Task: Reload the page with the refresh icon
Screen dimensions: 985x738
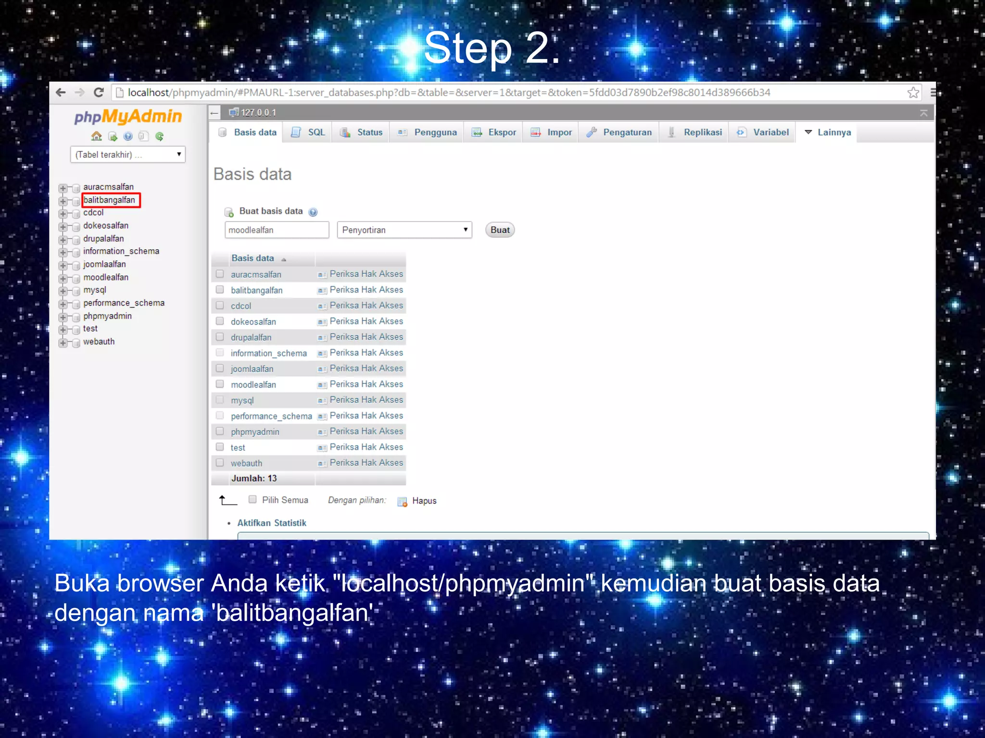Action: point(99,92)
